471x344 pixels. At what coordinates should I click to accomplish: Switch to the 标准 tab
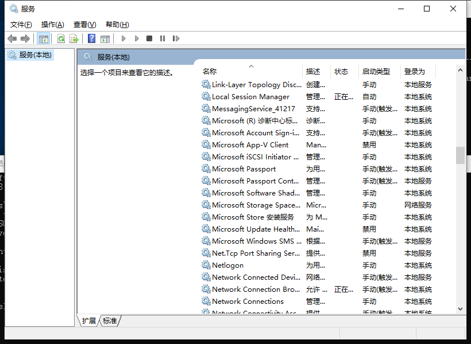[110, 321]
